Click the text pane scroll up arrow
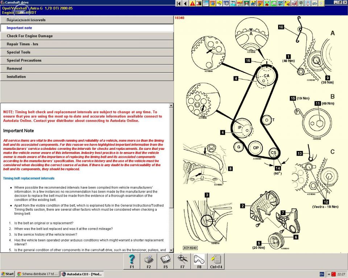 pyautogui.click(x=171, y=106)
